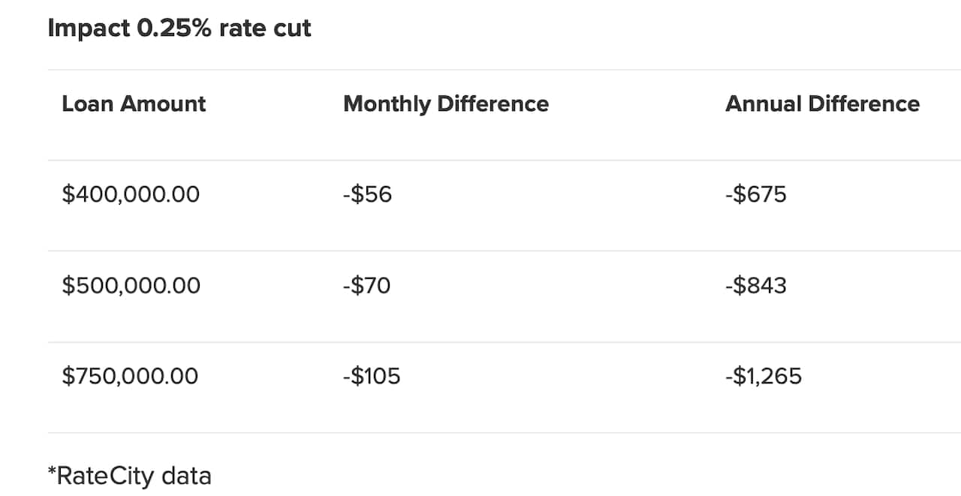Click the Loan Amount column header
The width and height of the screenshot is (961, 496).
click(134, 104)
